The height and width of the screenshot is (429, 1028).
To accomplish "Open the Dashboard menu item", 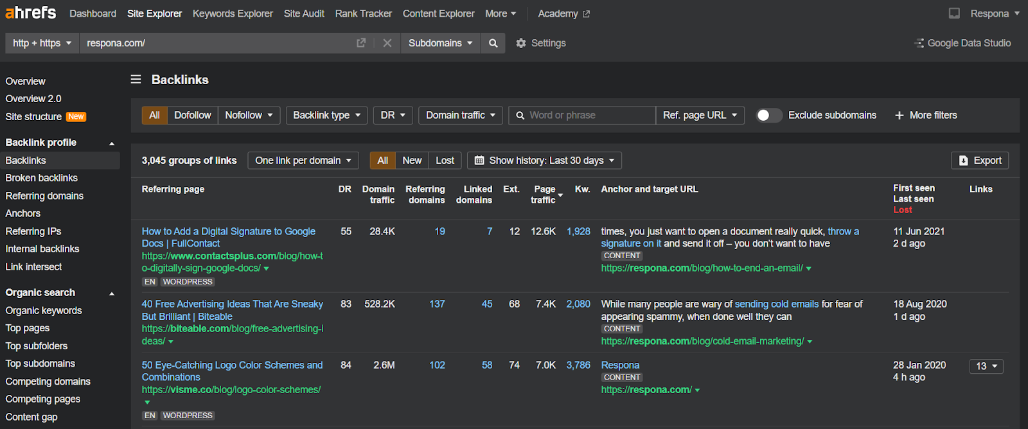I will (x=93, y=13).
